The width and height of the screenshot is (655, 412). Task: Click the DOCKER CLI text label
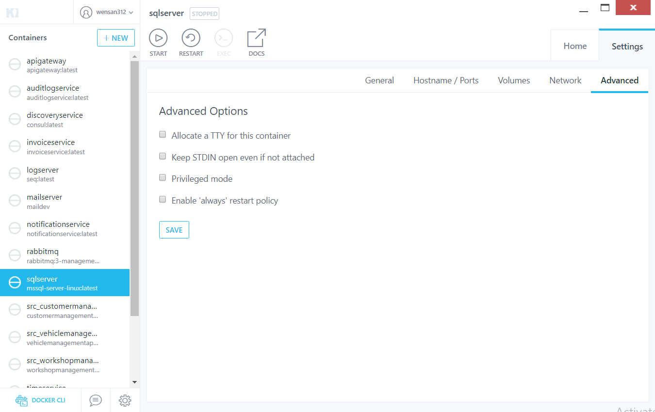tap(49, 400)
